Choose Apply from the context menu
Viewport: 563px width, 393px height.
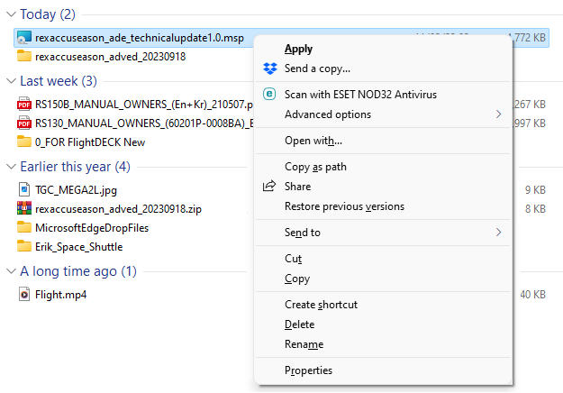tap(298, 49)
